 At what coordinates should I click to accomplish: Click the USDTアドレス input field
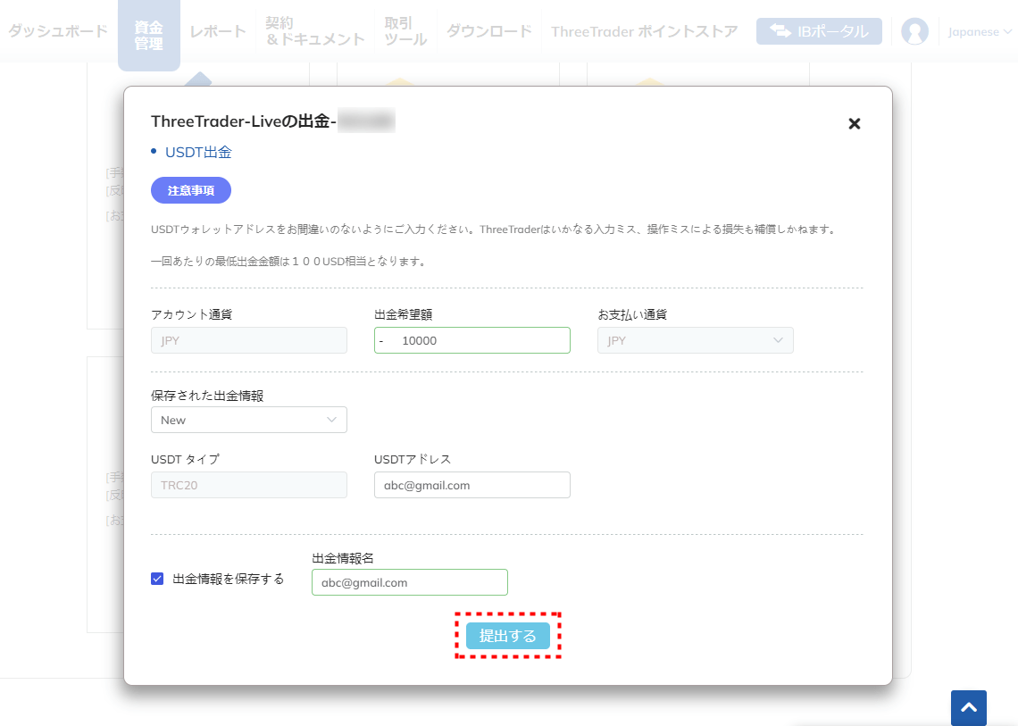pyautogui.click(x=472, y=485)
